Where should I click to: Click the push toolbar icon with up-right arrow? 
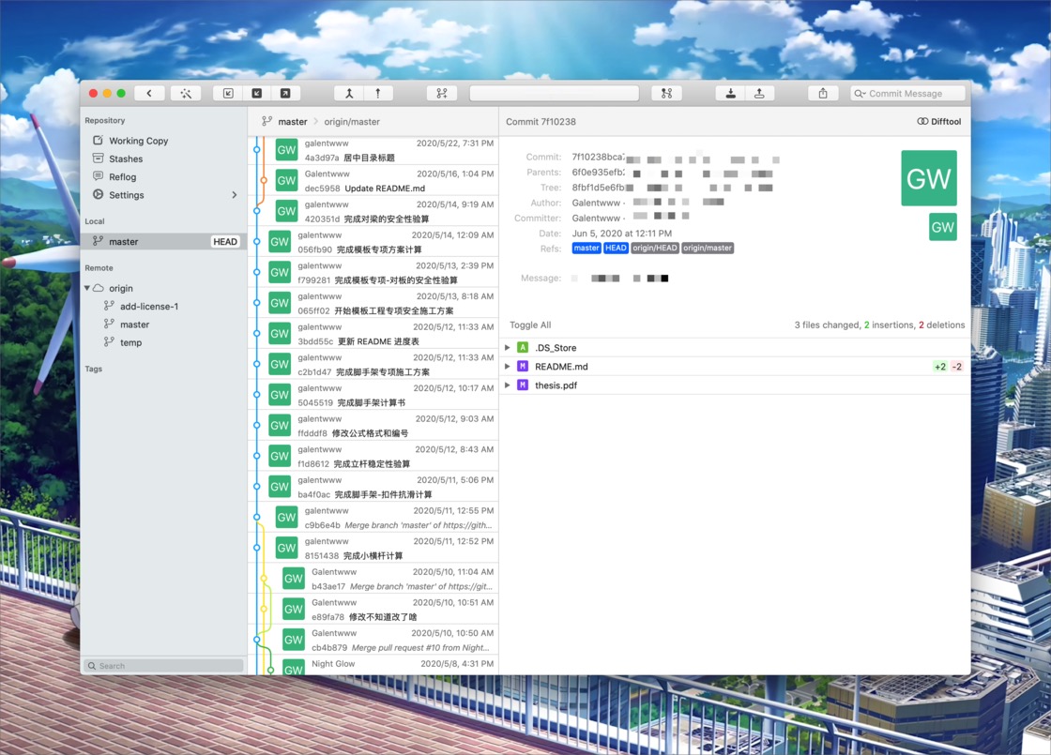[x=285, y=94]
